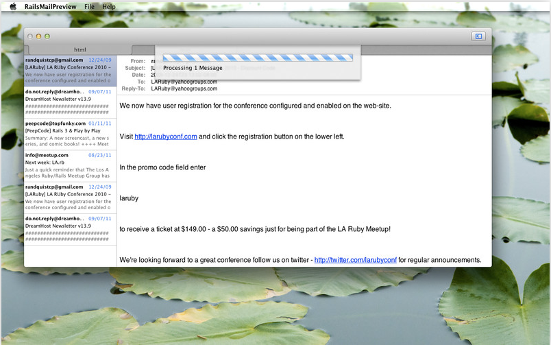Click the striped Processing 1 Message progress bar

[x=258, y=58]
